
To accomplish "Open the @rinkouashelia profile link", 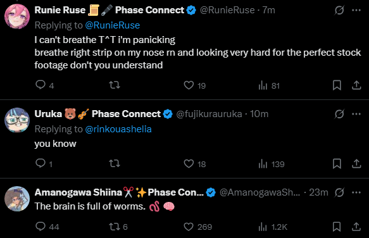I will click(x=118, y=129).
